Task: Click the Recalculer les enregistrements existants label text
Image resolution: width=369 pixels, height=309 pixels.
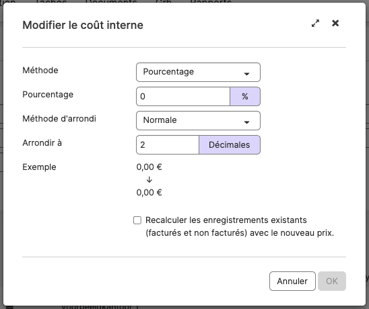Action: (x=240, y=226)
